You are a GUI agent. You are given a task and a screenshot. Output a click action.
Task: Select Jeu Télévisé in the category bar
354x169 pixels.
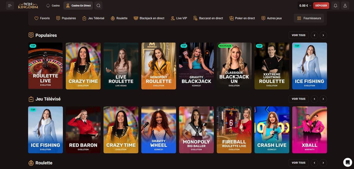[94, 18]
